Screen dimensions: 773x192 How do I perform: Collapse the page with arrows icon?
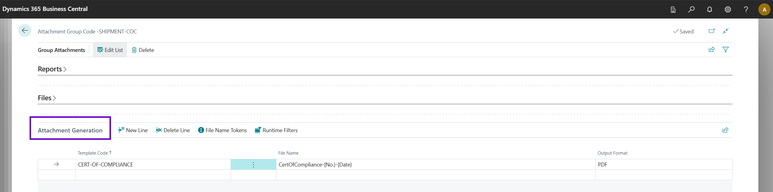725,31
